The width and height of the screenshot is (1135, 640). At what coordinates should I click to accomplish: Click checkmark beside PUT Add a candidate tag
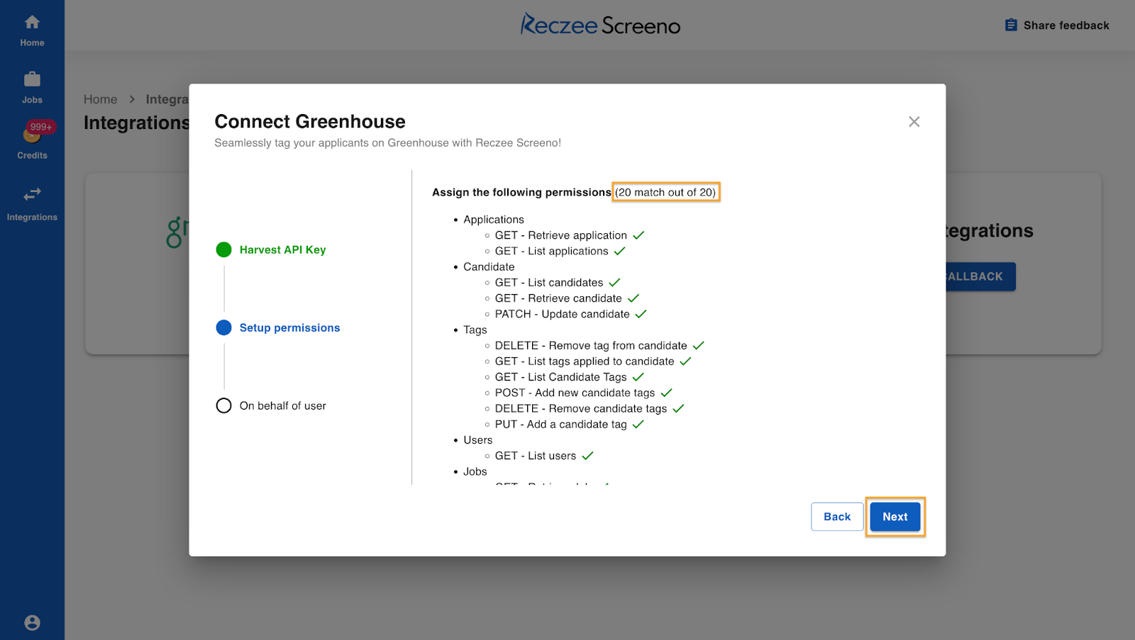point(638,424)
